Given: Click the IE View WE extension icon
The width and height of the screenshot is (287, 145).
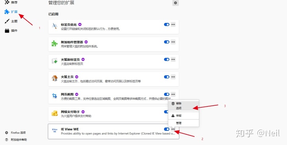Looking at the screenshot, I should coord(55,130).
